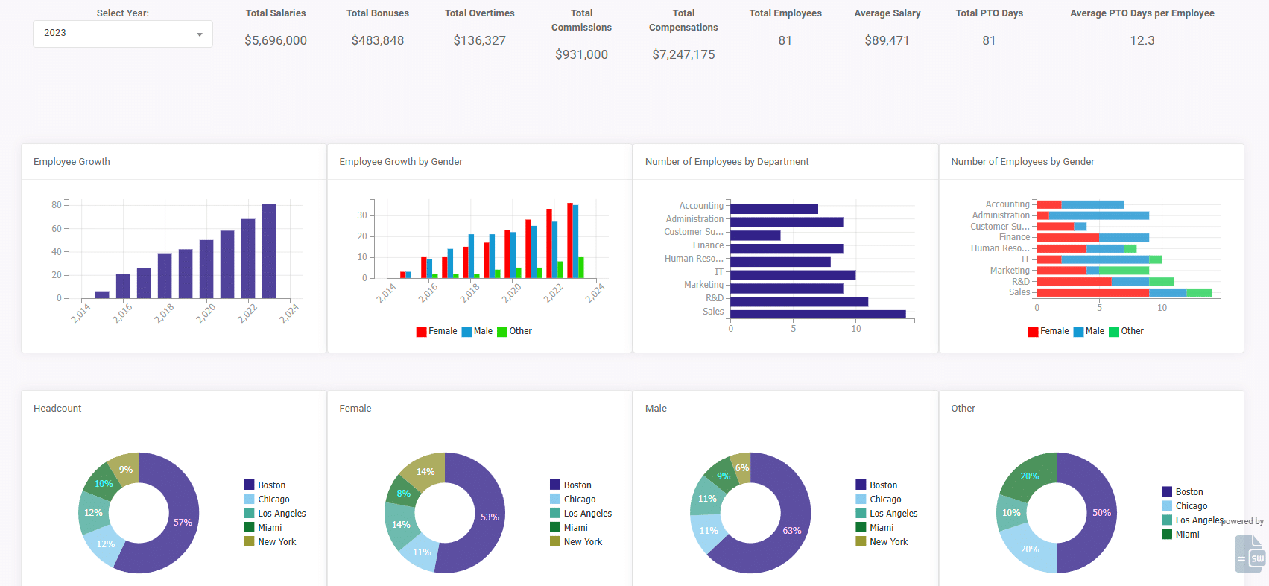Screen dimensions: 1269x586
Task: Click Los Angeles legend in Female chart
Action: click(581, 514)
